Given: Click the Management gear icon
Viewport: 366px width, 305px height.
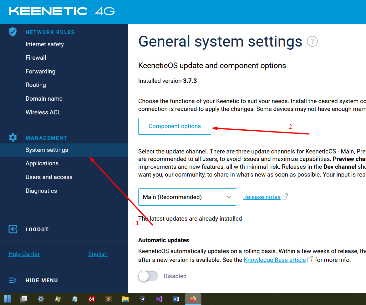Looking at the screenshot, I should pyautogui.click(x=13, y=137).
